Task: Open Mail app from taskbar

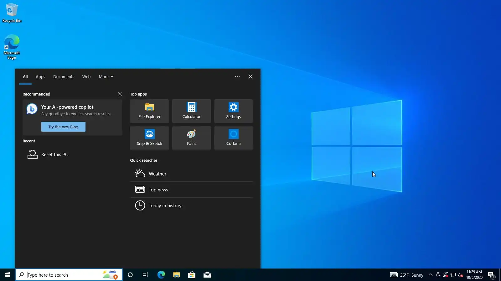Action: click(207, 275)
